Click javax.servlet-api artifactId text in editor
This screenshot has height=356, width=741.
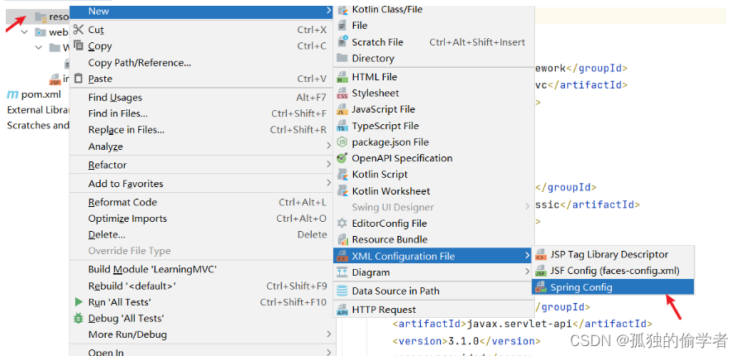519,324
